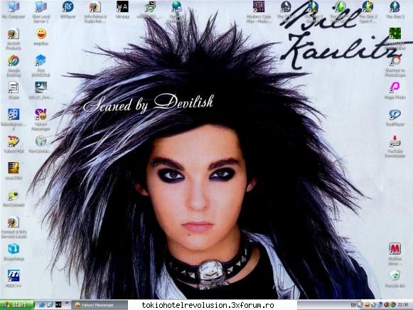The height and width of the screenshot is (310, 413).
Task: Open the Start menu
Action: point(17,305)
